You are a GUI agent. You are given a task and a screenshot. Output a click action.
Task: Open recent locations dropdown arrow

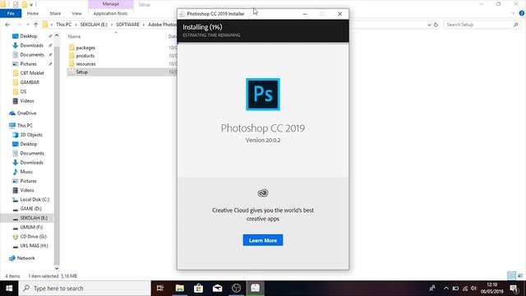click(28, 25)
